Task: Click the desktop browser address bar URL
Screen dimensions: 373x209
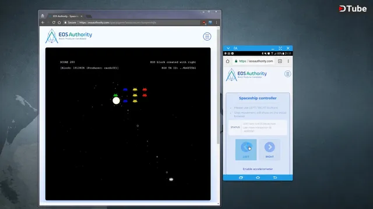Action: pos(118,23)
